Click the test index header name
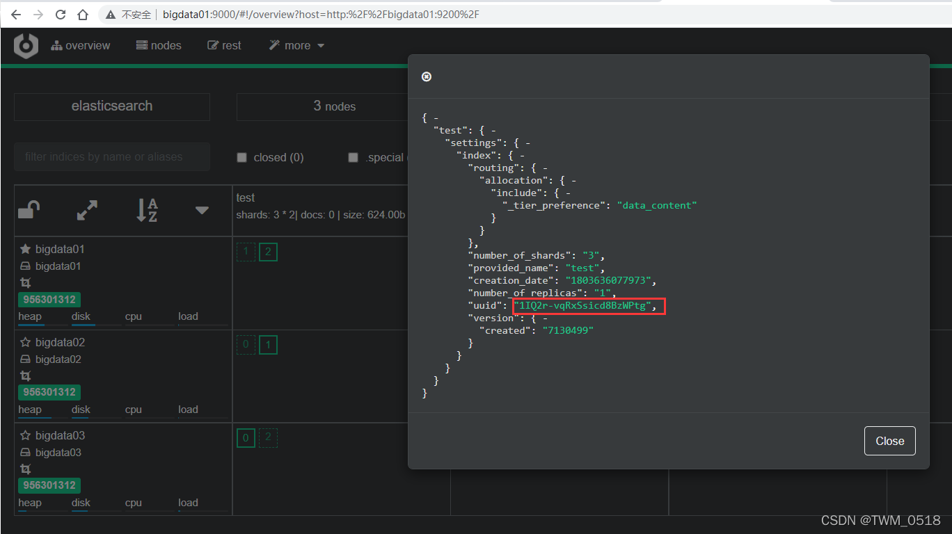Screen dimensions: 952x534 (x=246, y=198)
